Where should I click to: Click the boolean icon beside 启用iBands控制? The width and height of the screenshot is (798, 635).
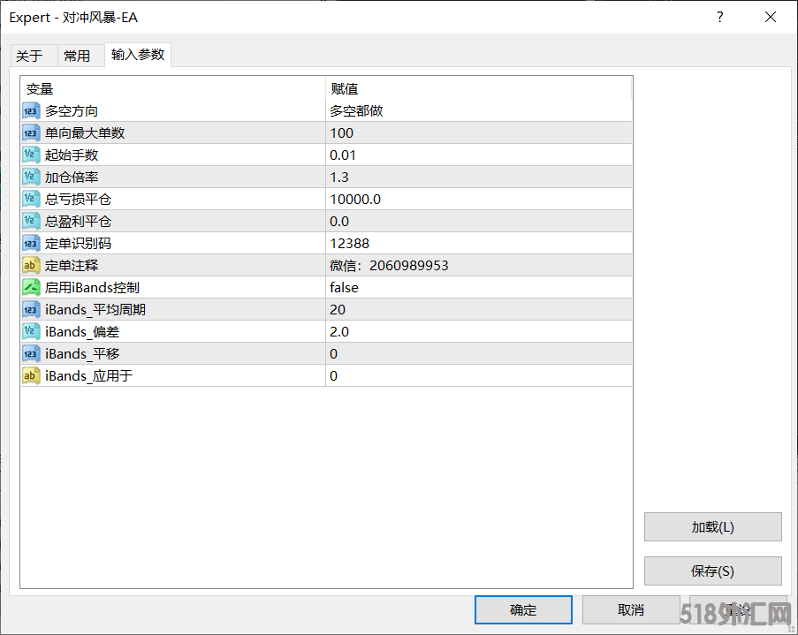coord(31,288)
